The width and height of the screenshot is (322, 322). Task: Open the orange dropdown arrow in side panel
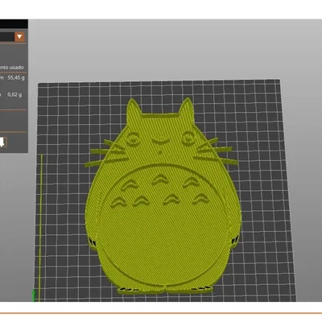click(x=19, y=36)
